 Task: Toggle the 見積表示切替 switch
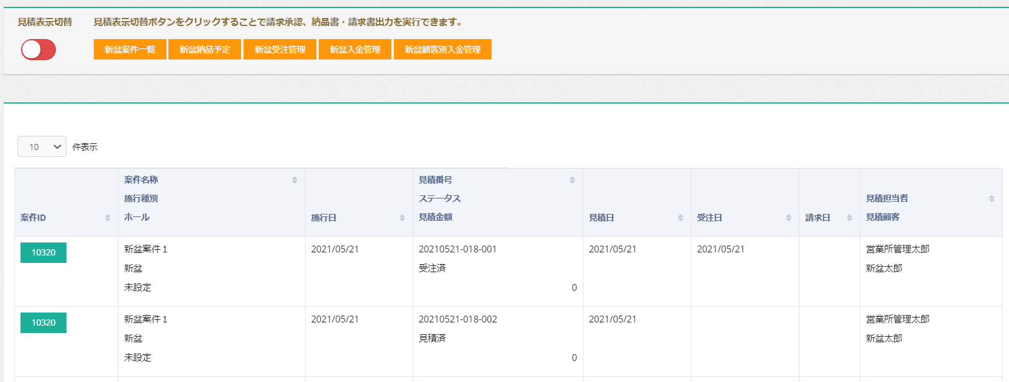(39, 50)
